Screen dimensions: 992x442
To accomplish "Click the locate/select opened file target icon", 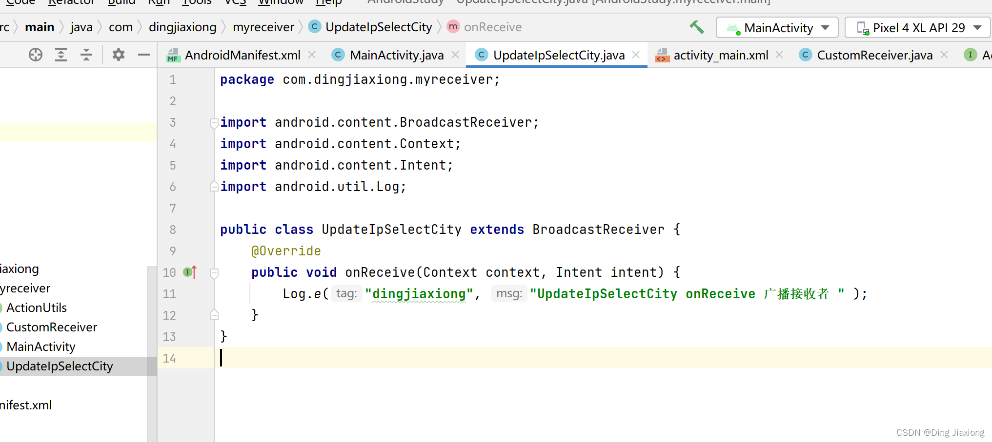I will [x=36, y=55].
